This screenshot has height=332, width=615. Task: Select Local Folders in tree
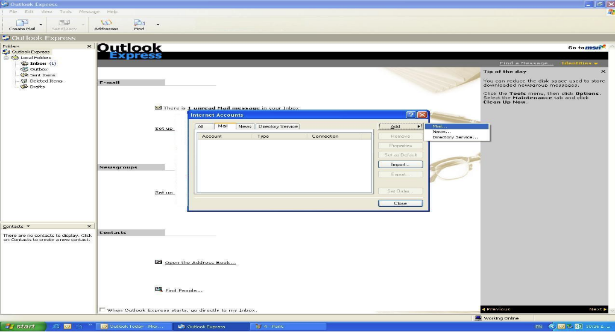point(36,58)
